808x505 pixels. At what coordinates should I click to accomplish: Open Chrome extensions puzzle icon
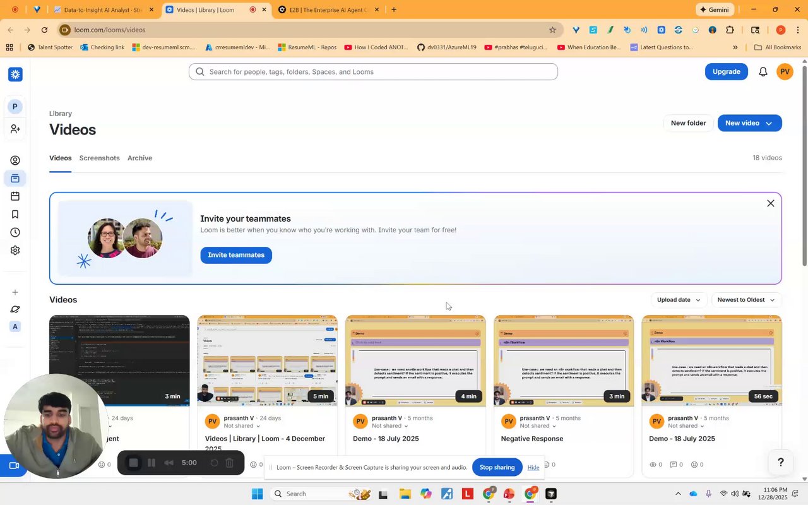point(730,30)
